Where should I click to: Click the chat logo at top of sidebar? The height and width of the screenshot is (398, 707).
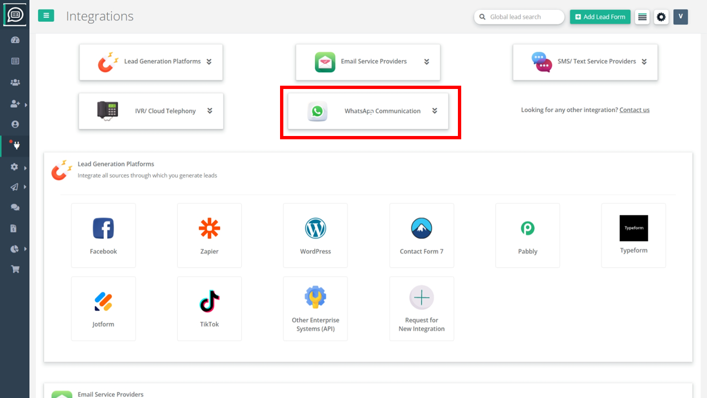click(x=15, y=15)
